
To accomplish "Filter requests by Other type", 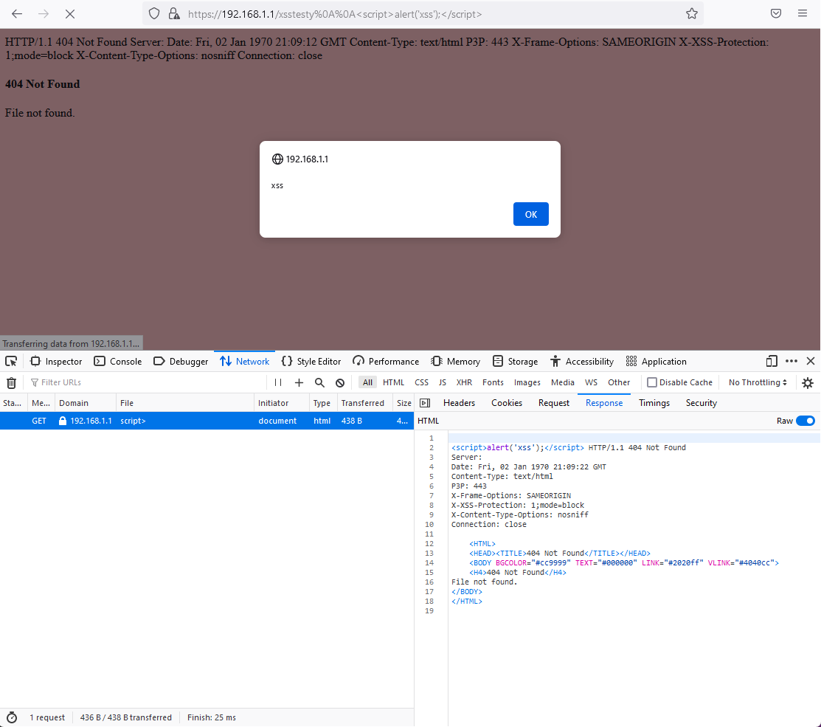I will [x=618, y=382].
